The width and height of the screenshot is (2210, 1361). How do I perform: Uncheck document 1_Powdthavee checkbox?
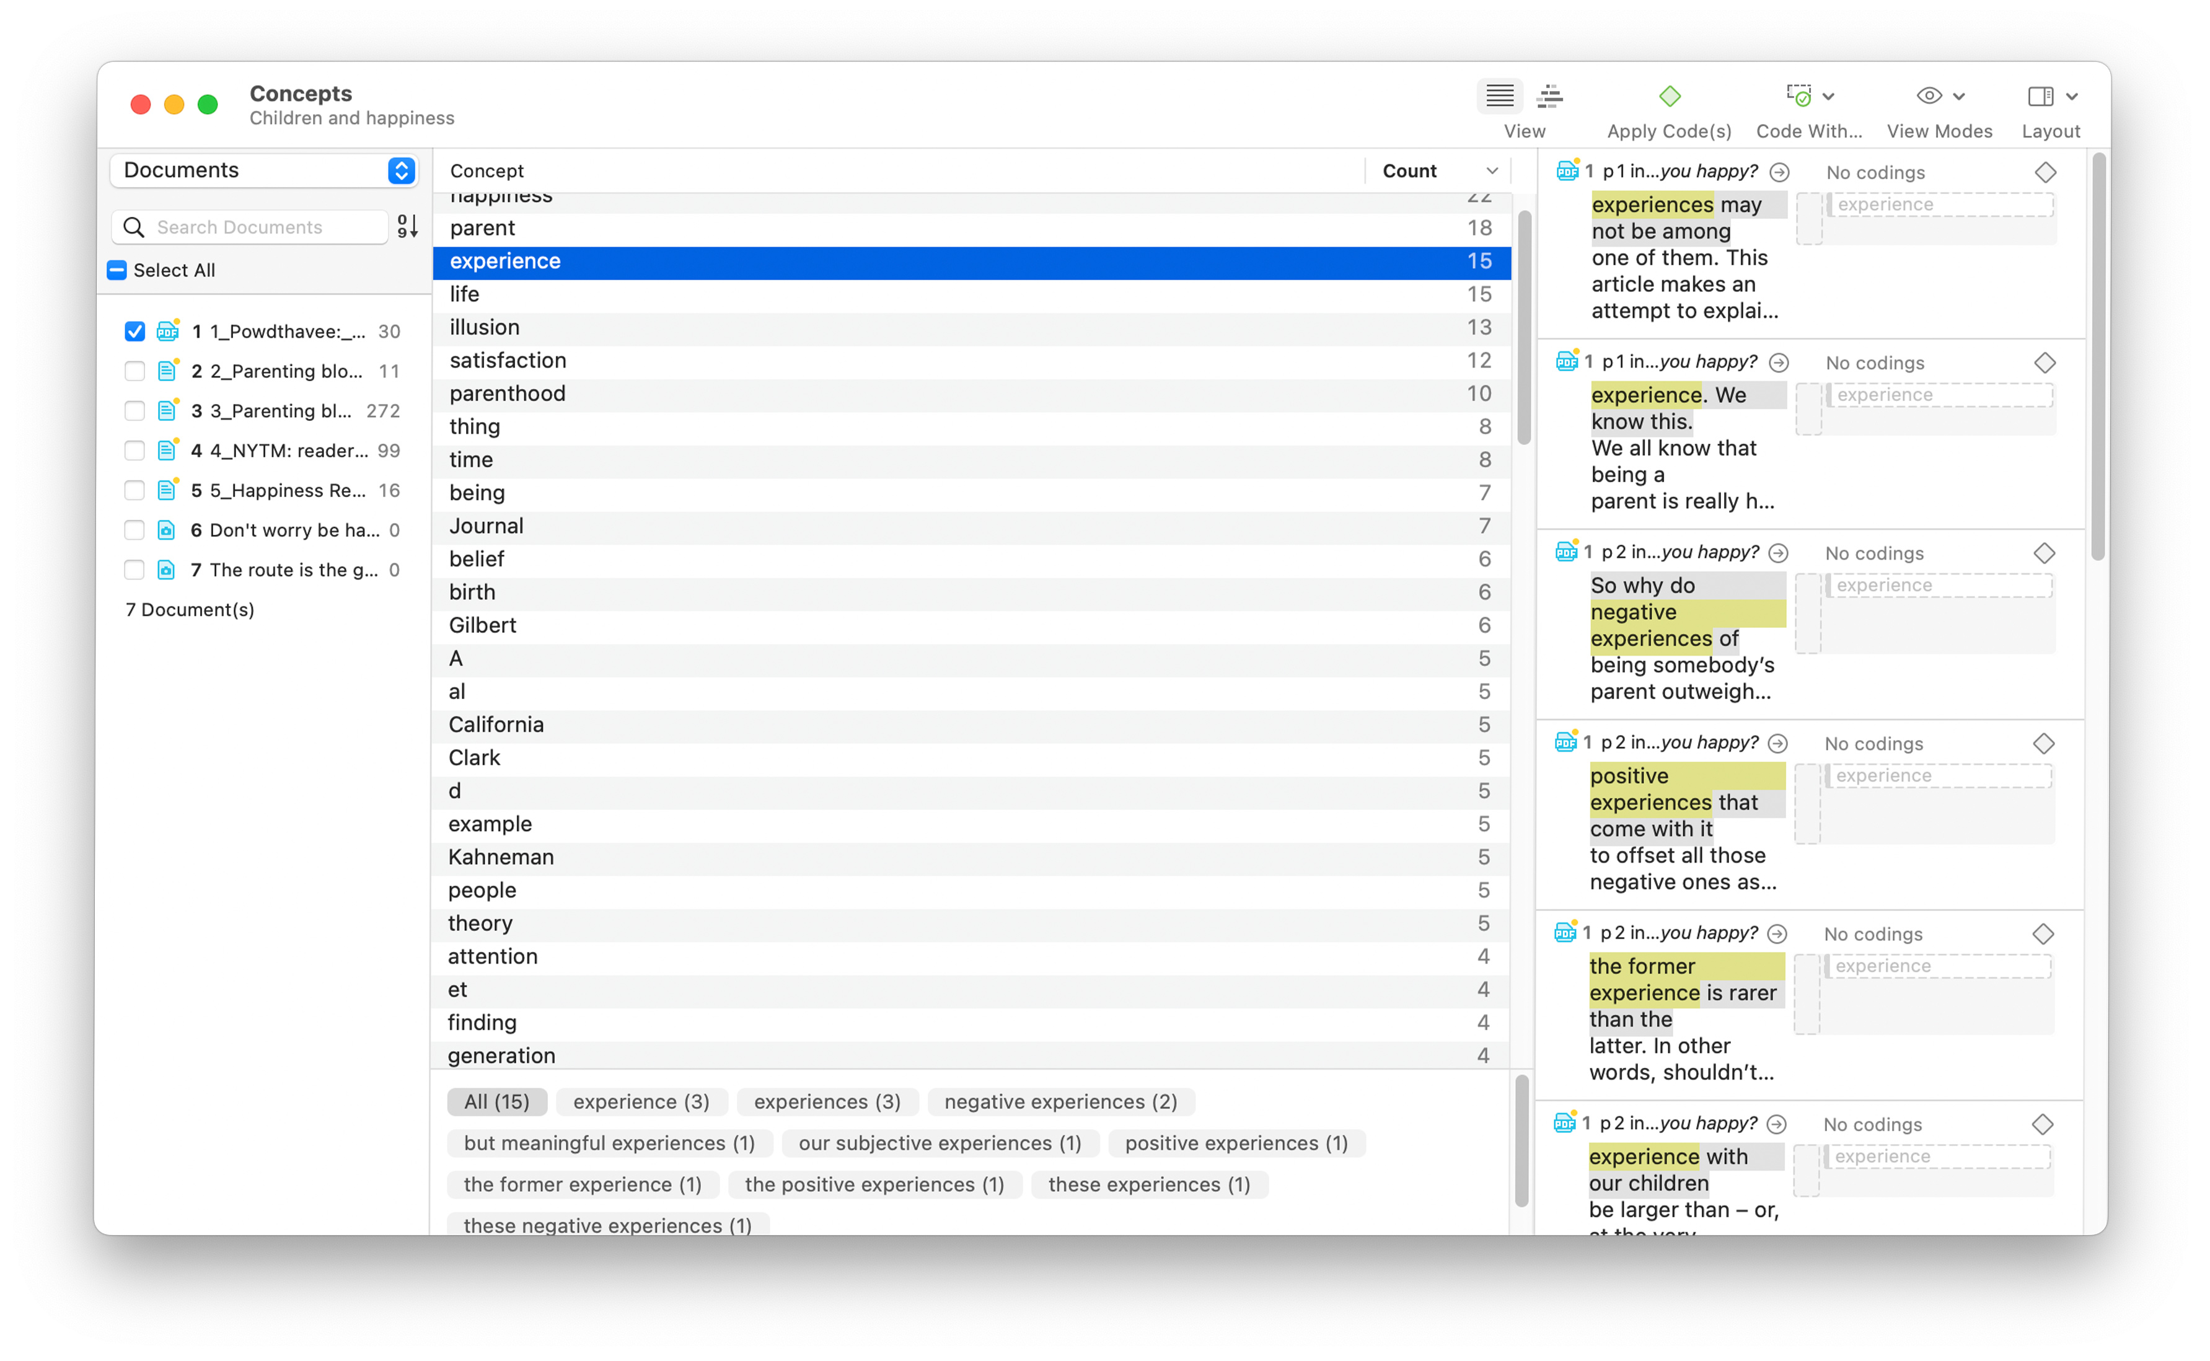(x=135, y=331)
